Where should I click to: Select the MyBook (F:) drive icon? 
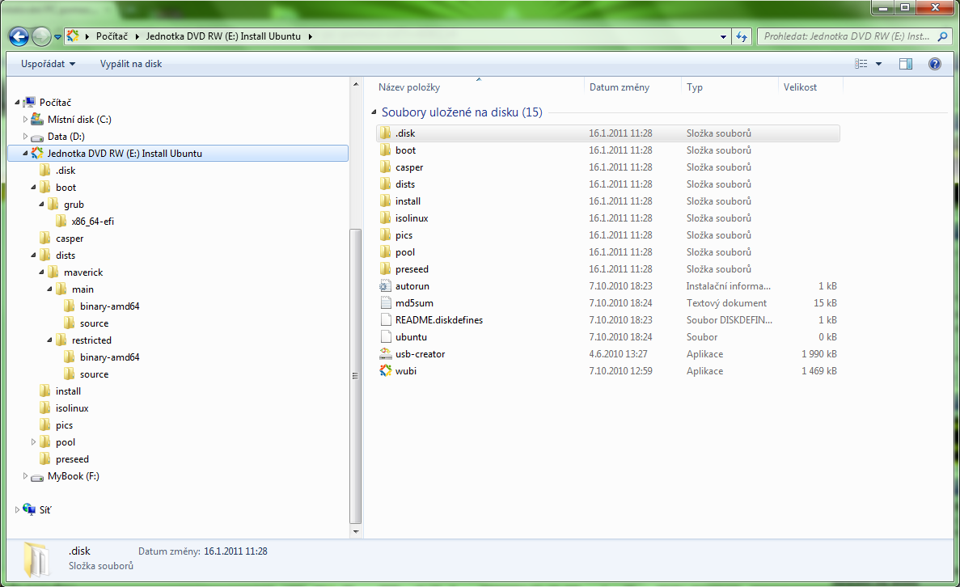(x=36, y=476)
